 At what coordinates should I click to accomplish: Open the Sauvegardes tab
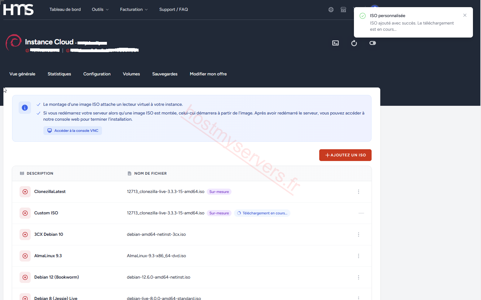tap(165, 74)
